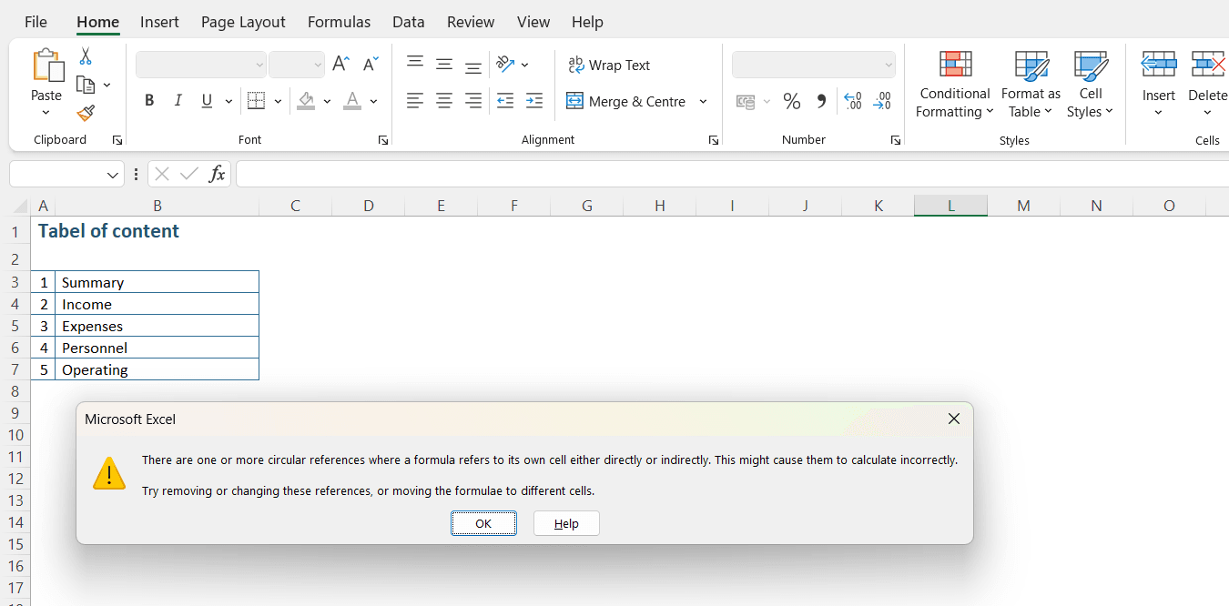Open the font name dropdown

[x=259, y=65]
